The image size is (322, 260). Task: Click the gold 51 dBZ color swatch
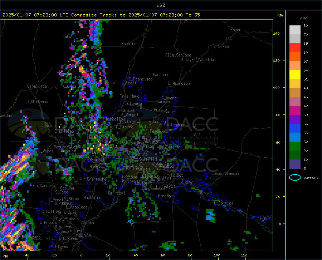(x=295, y=84)
